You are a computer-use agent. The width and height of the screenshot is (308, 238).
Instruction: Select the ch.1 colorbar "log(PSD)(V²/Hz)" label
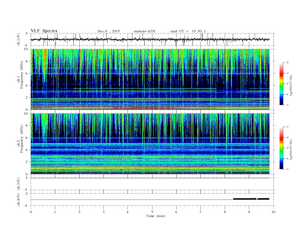point(291,85)
